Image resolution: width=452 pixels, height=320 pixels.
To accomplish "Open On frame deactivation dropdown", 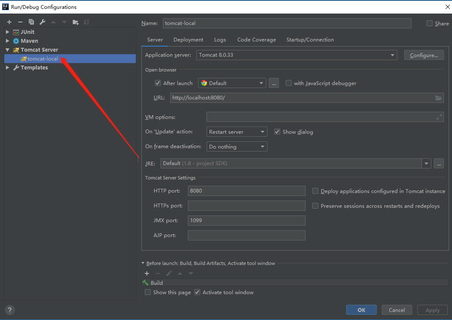I will click(237, 146).
